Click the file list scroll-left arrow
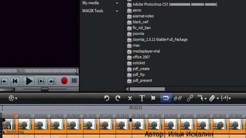This screenshot has width=246, height=138. click(x=127, y=89)
